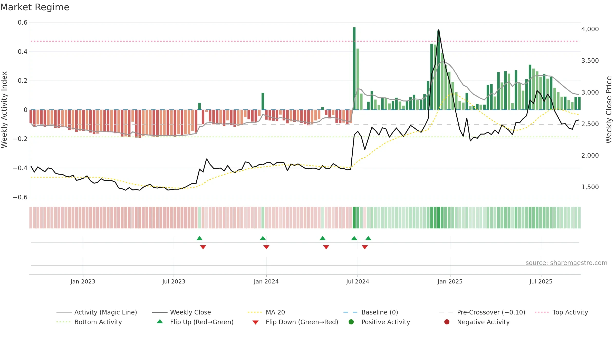Toggle Pre-Crossover (−0.10) legend entry
This screenshot has height=346, width=616.
click(x=482, y=312)
